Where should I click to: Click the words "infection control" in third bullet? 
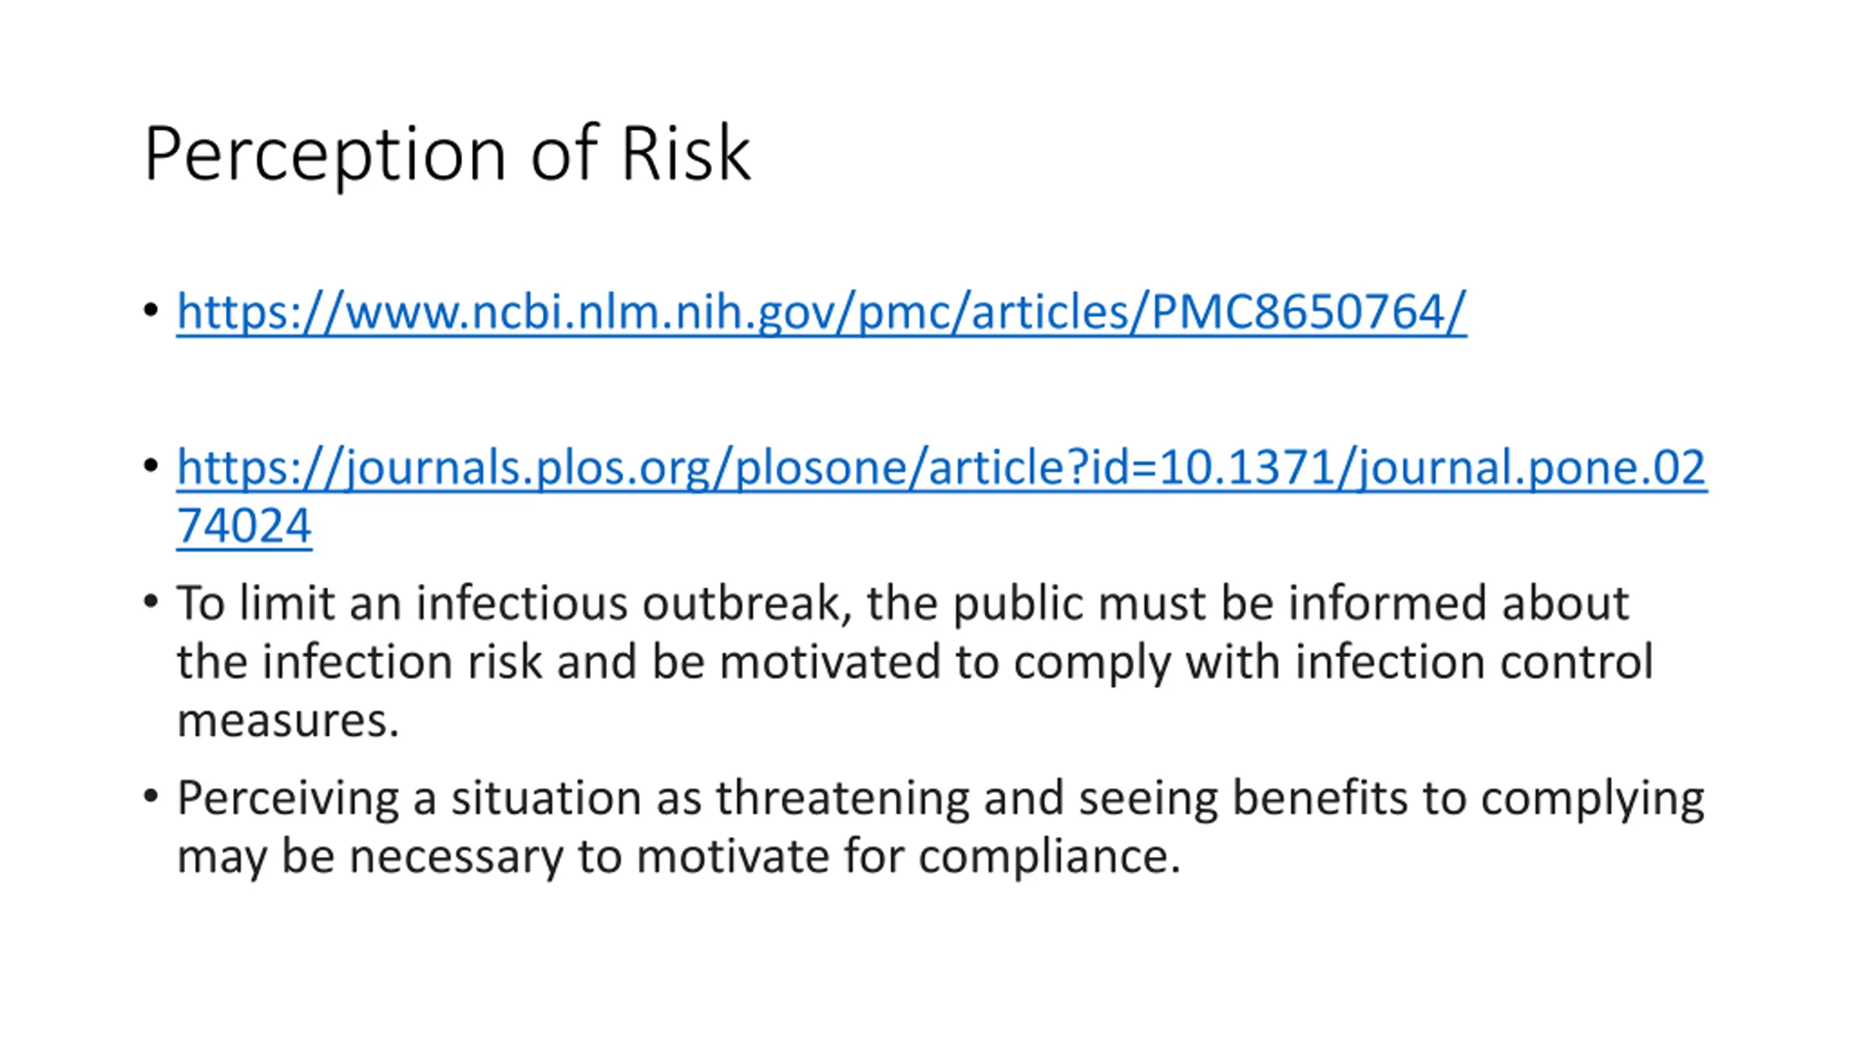1475,661
